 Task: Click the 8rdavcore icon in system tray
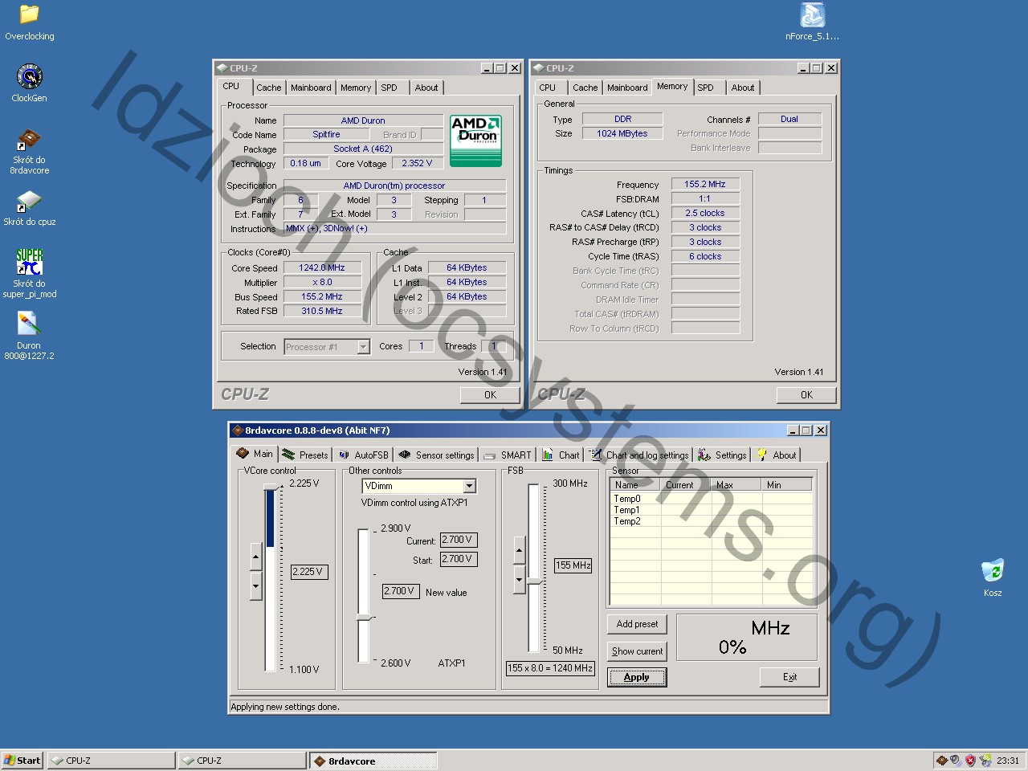pyautogui.click(x=942, y=760)
